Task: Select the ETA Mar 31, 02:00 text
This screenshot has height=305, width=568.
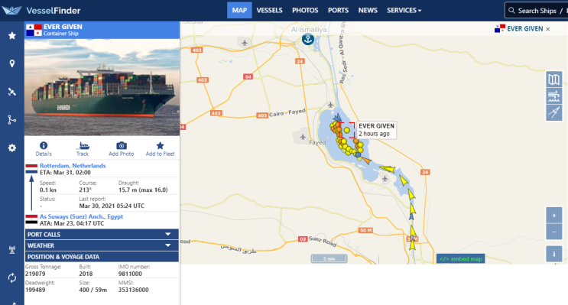Action: 65,173
